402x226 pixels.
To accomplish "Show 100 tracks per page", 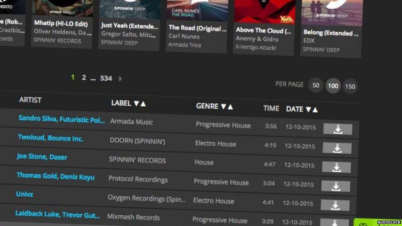I will pos(333,86).
